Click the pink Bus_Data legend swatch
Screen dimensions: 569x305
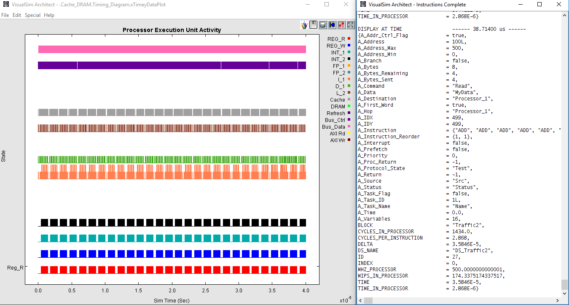pyautogui.click(x=349, y=127)
